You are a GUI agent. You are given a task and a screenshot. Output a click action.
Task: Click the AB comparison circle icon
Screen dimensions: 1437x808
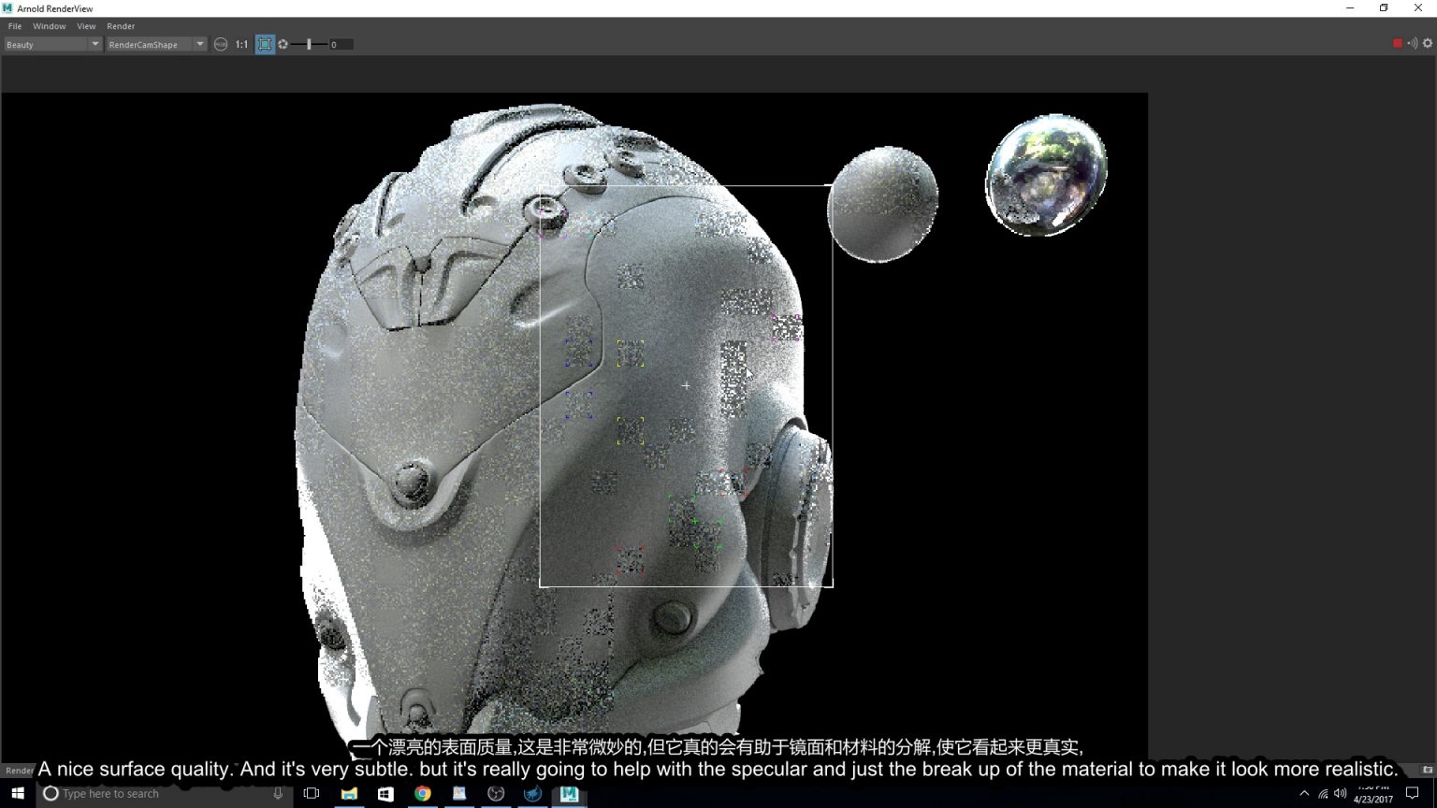coord(221,44)
